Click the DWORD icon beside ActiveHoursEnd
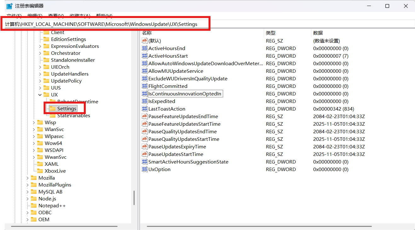The width and height of the screenshot is (415, 230). (x=145, y=48)
